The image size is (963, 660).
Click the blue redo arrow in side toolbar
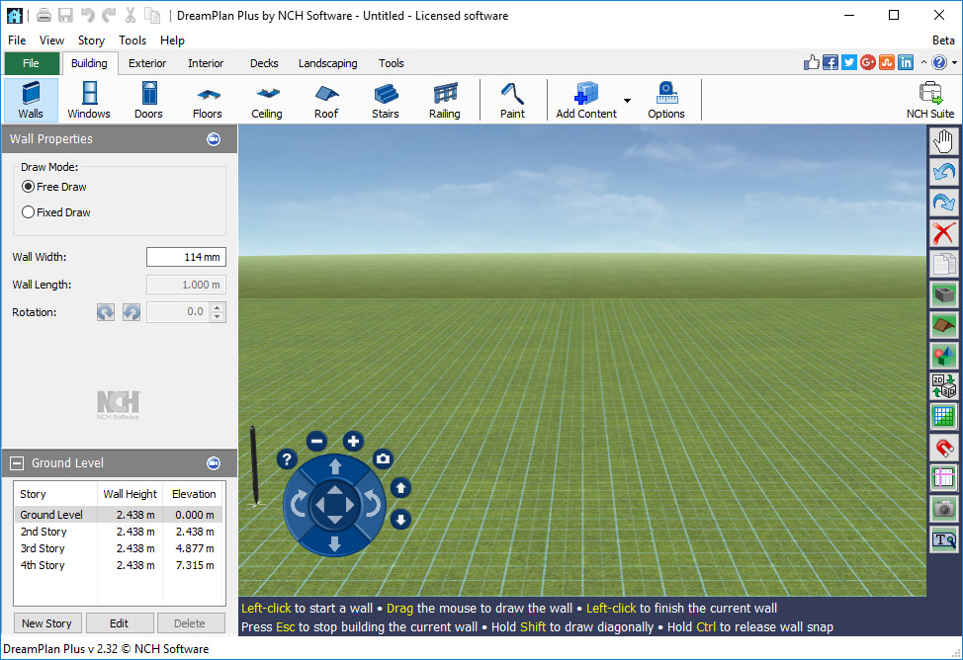pos(944,203)
